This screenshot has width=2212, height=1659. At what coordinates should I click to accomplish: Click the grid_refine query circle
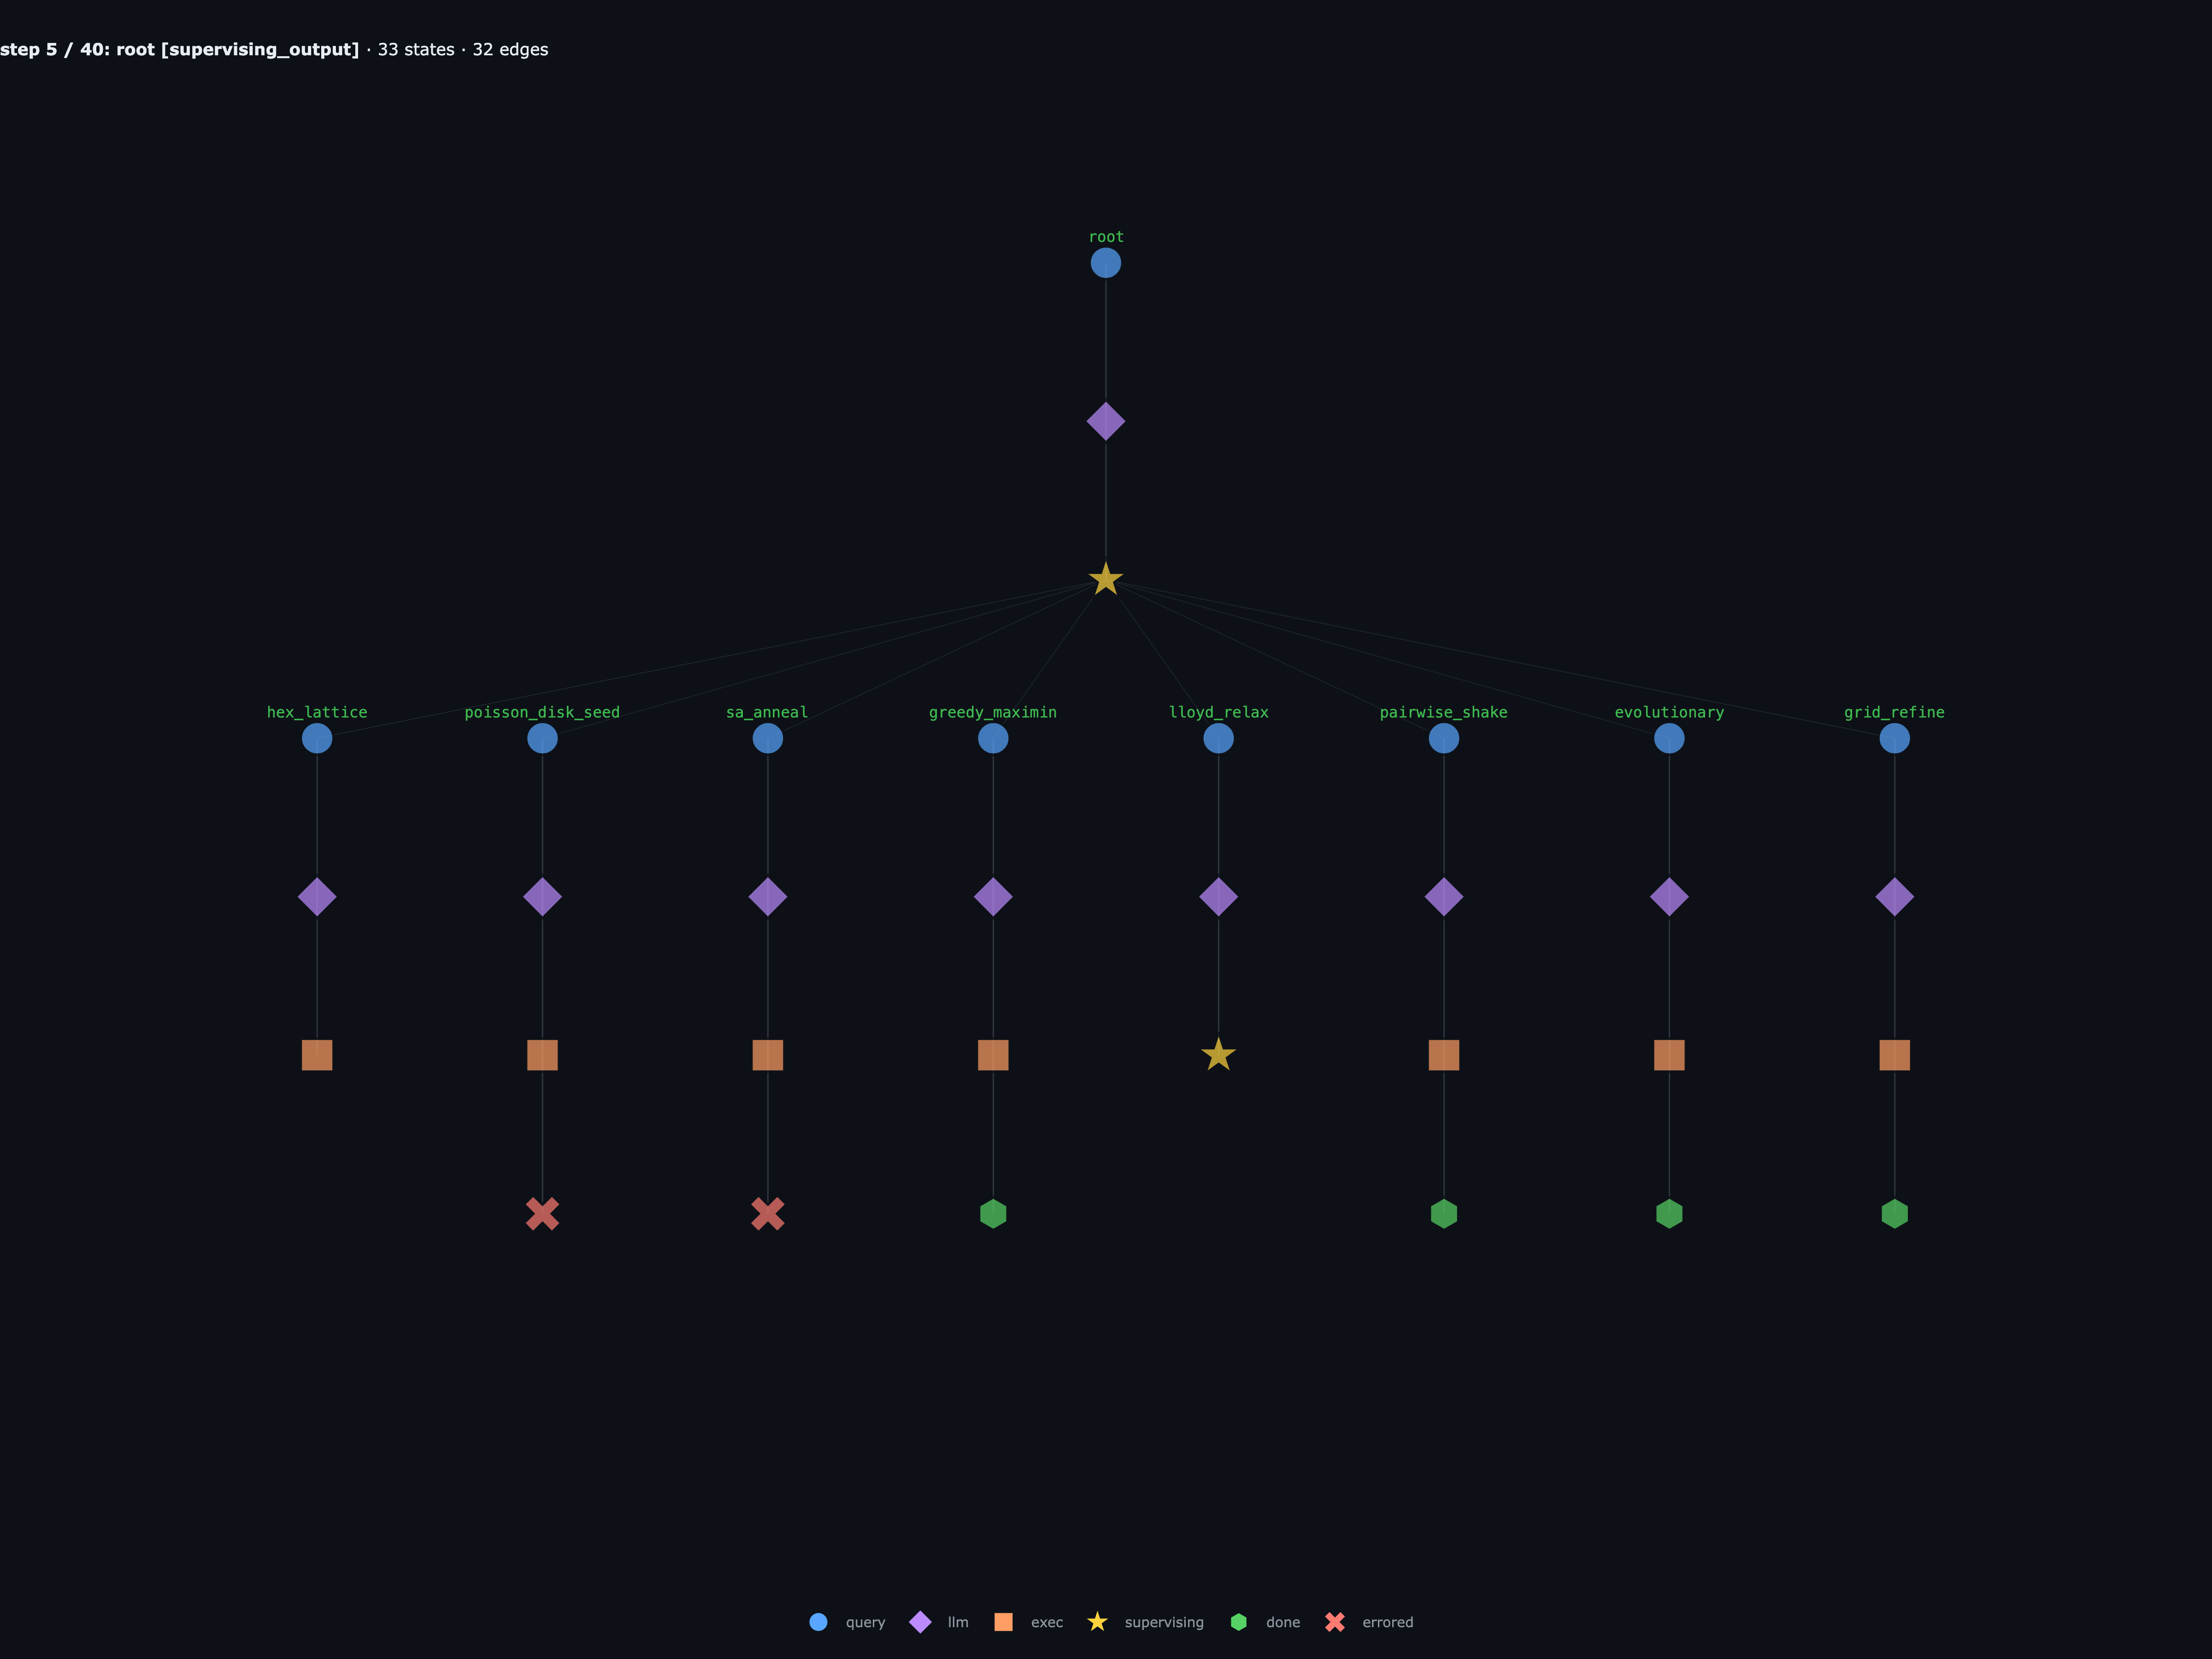(x=1894, y=738)
